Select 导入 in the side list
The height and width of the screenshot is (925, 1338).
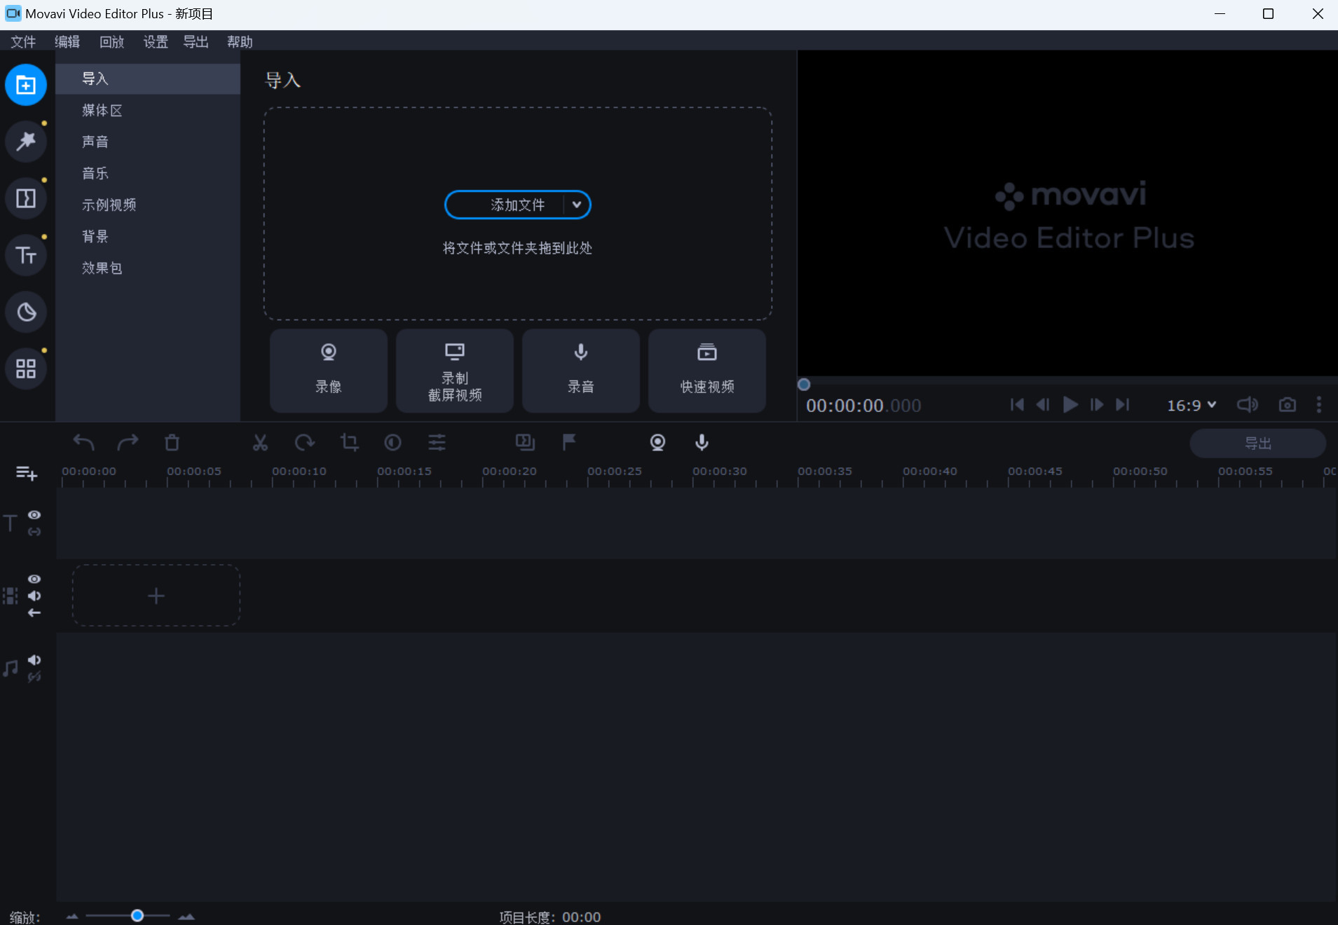point(148,79)
